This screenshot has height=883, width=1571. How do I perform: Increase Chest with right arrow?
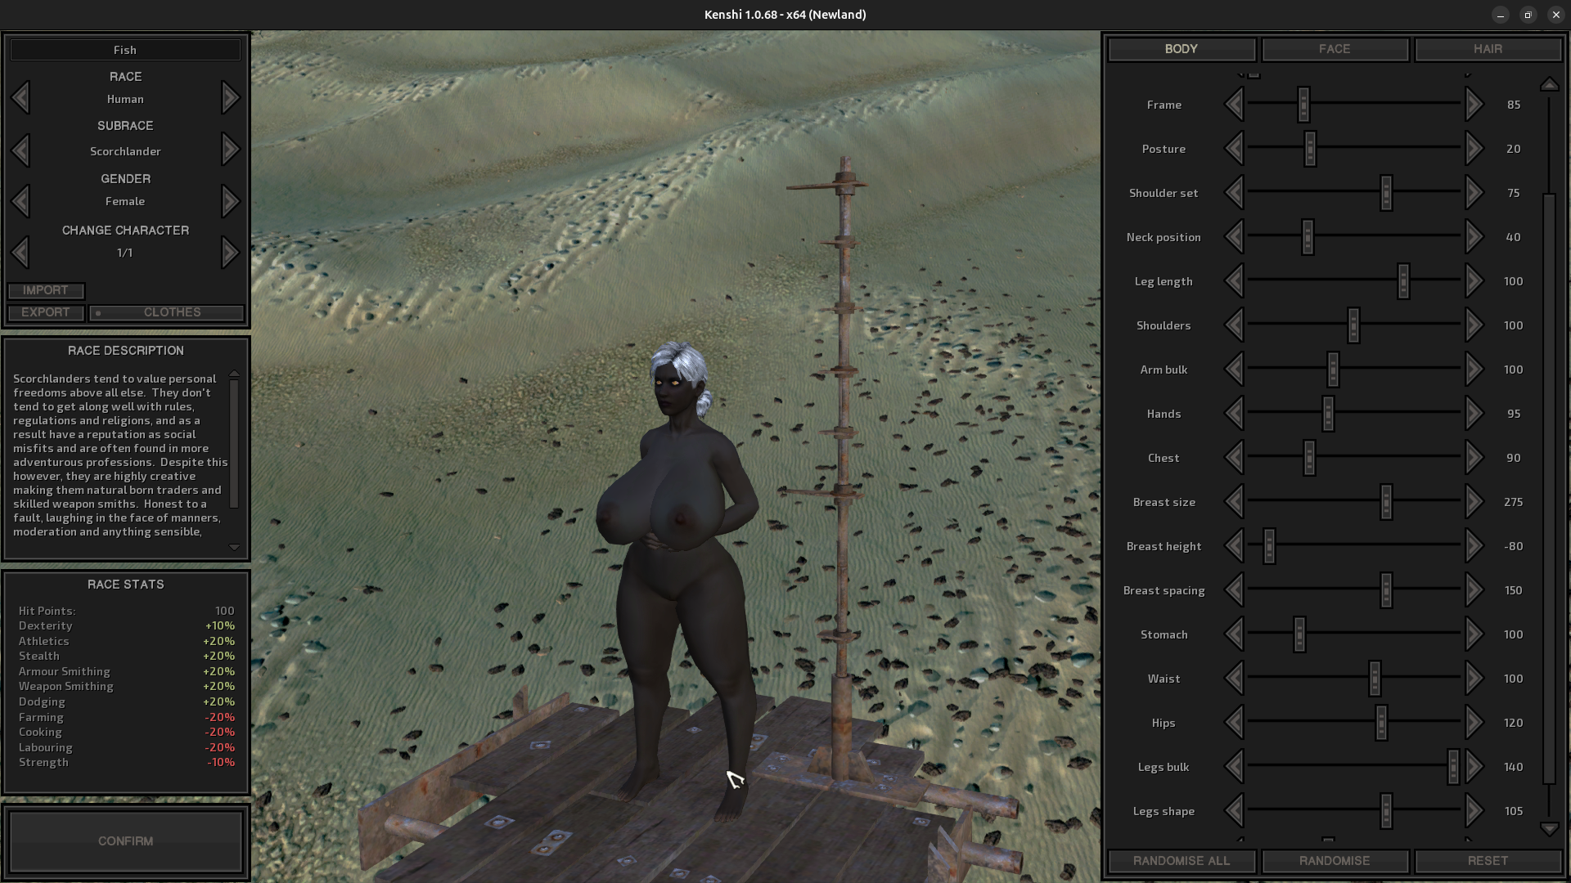(1474, 458)
